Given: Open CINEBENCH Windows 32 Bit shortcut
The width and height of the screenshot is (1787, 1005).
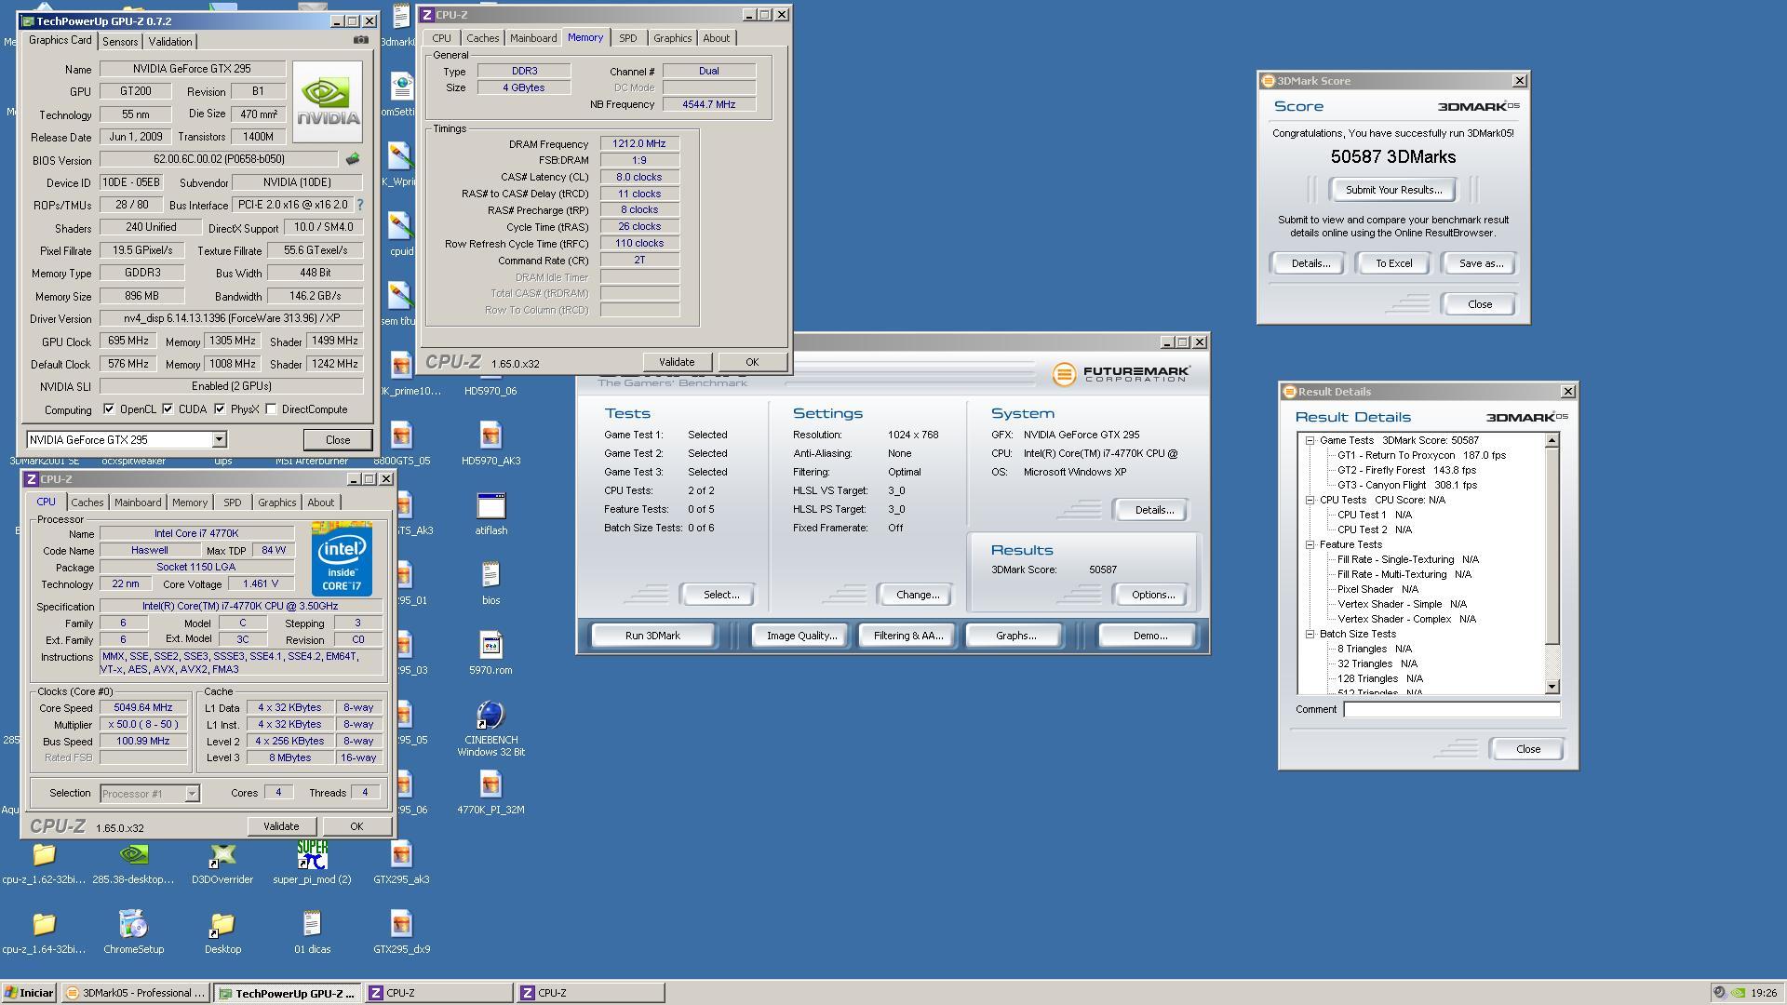Looking at the screenshot, I should (x=490, y=728).
